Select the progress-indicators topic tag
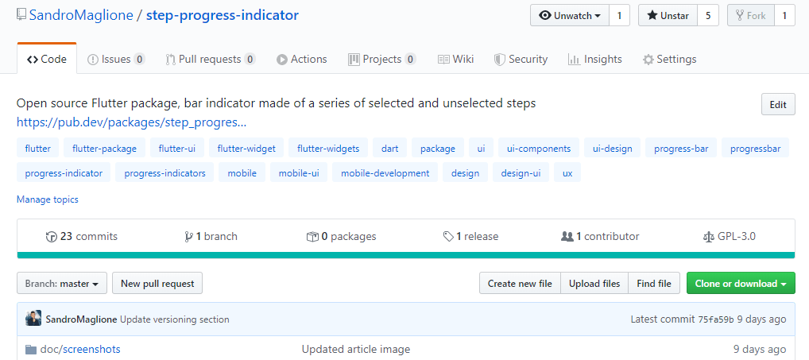 click(165, 172)
